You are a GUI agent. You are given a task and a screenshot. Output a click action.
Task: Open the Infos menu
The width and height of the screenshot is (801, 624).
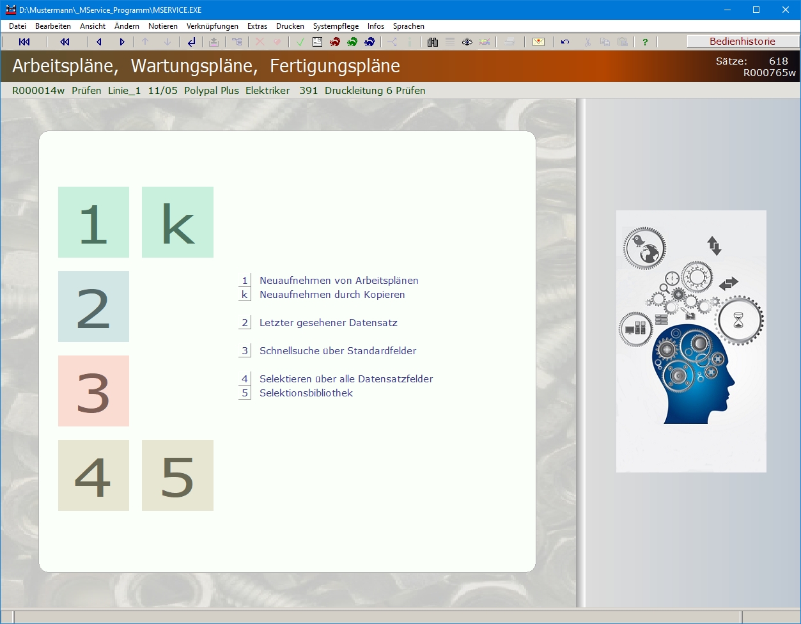376,26
